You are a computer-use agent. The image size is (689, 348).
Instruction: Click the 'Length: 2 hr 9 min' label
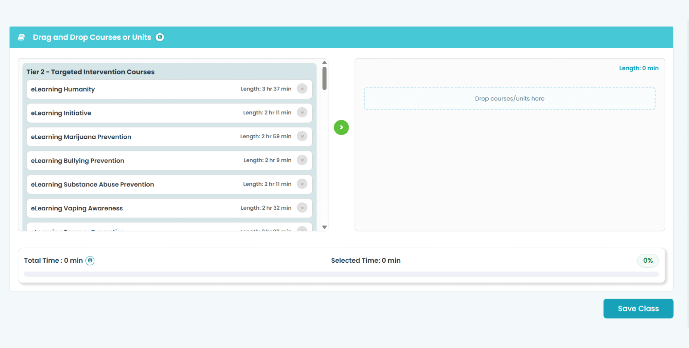267,160
